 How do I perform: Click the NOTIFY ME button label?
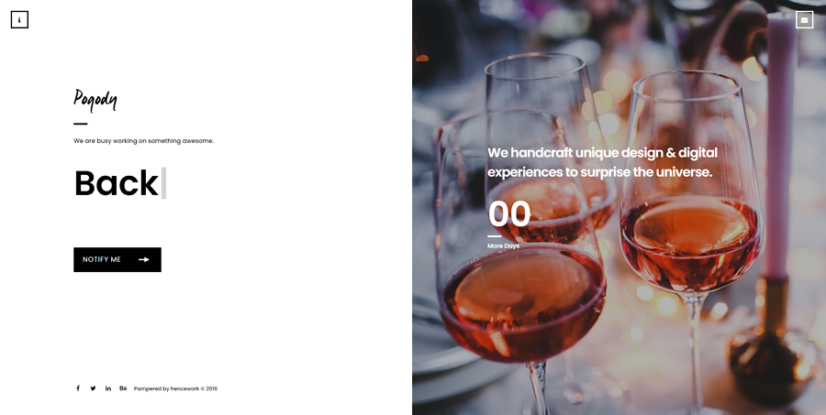(x=102, y=259)
